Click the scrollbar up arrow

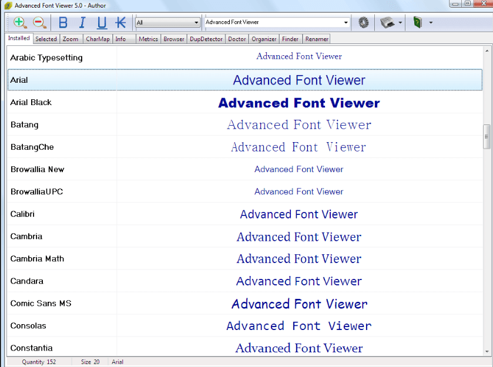coord(487,50)
